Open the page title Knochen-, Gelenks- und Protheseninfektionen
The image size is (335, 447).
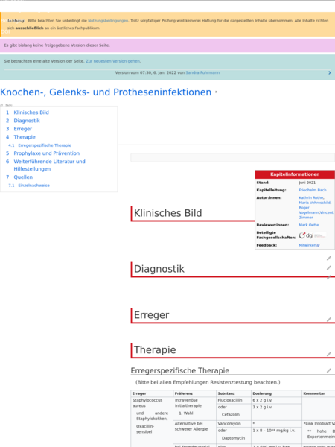[x=106, y=92]
